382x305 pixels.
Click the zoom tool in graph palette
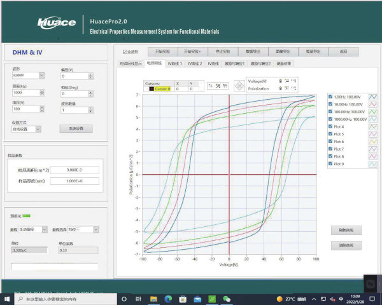point(217,85)
